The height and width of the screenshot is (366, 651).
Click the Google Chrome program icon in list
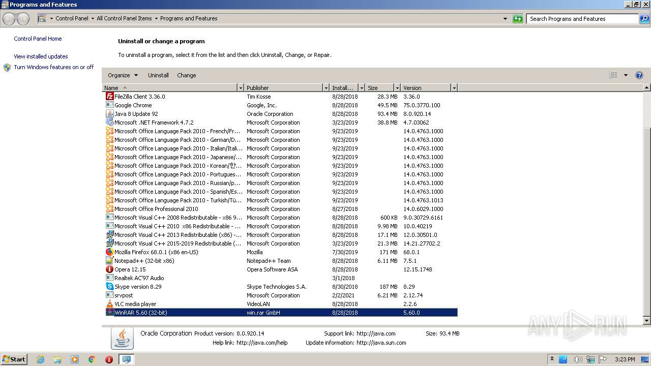click(x=109, y=105)
